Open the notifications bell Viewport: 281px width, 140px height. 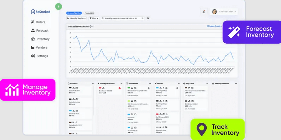pyautogui.click(x=203, y=12)
